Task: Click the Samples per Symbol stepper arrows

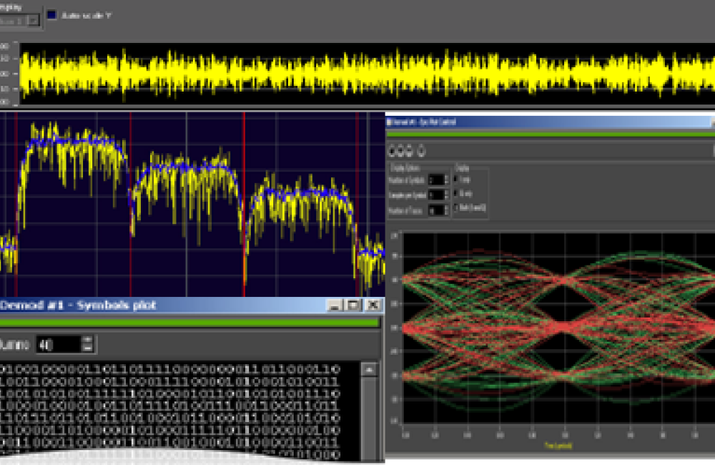Action: pyautogui.click(x=446, y=195)
